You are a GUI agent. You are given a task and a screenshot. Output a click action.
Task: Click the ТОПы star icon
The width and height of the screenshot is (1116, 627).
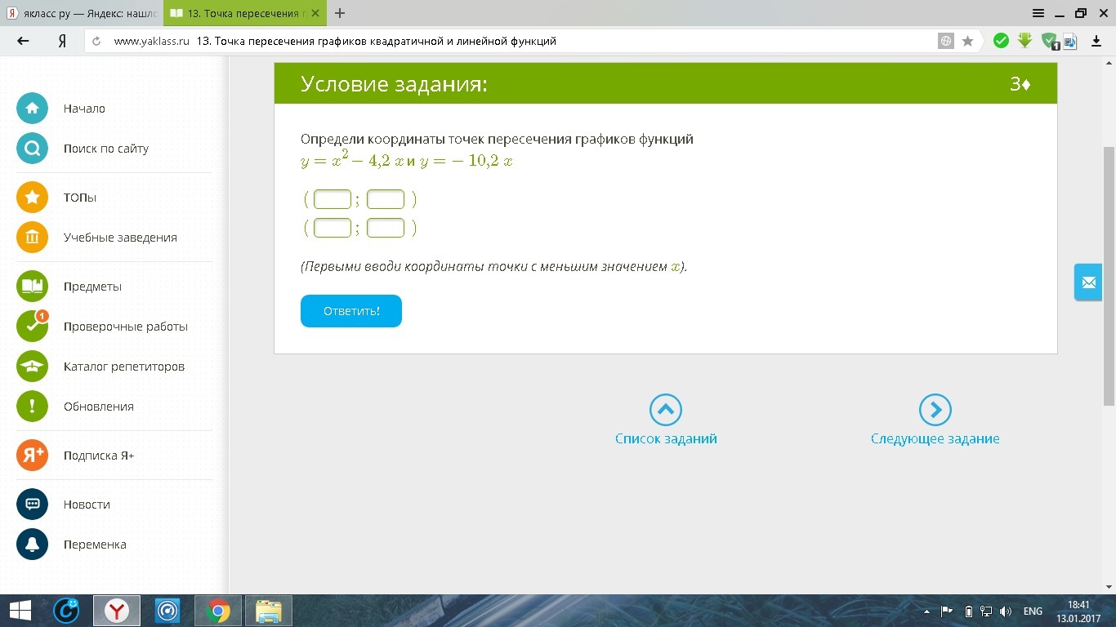click(32, 198)
